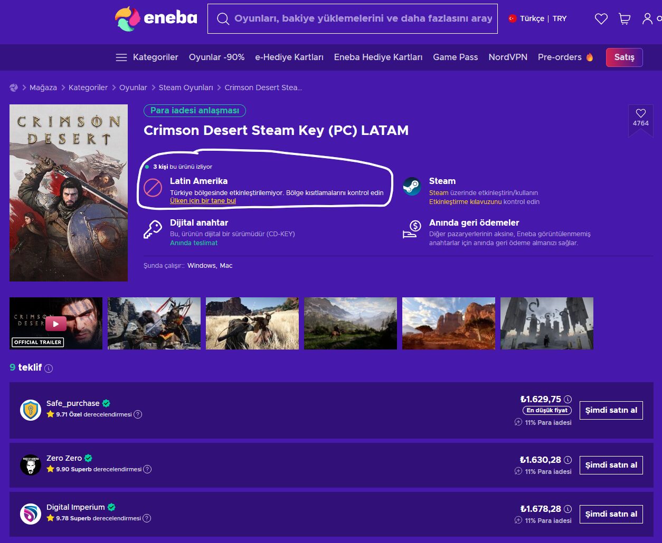Click help icon beside Digital Imperium rating
This screenshot has height=543, width=662.
click(x=147, y=518)
